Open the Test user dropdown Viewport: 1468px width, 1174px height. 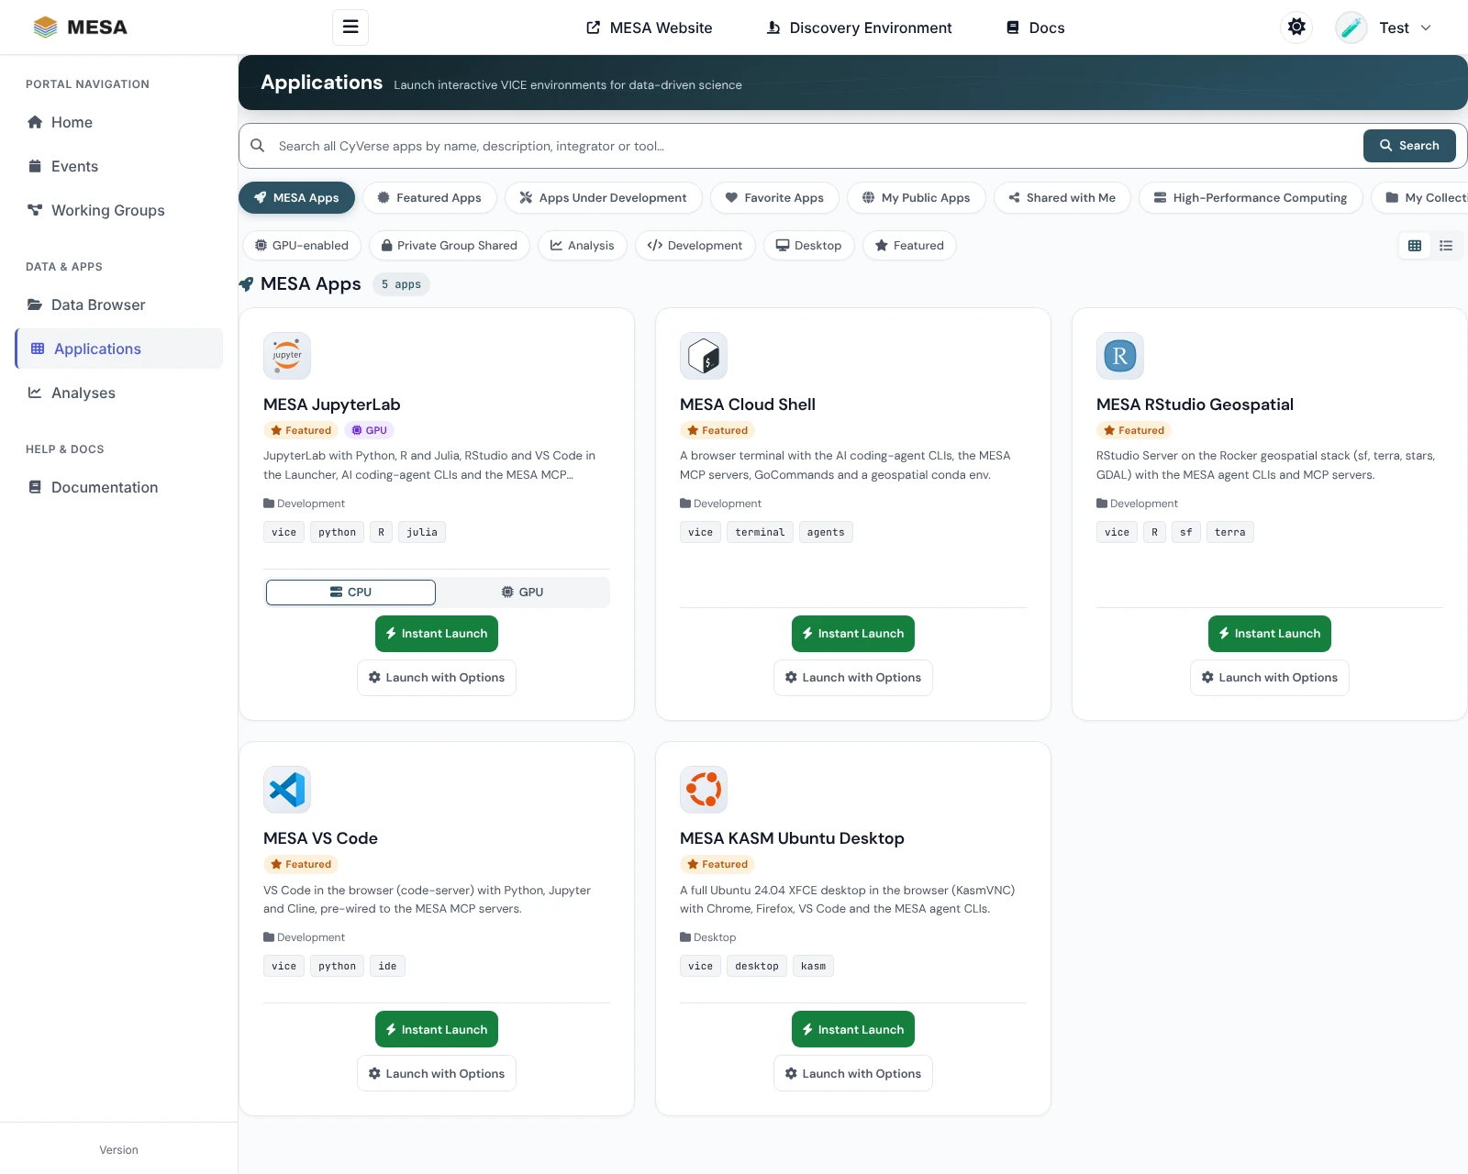tap(1384, 28)
